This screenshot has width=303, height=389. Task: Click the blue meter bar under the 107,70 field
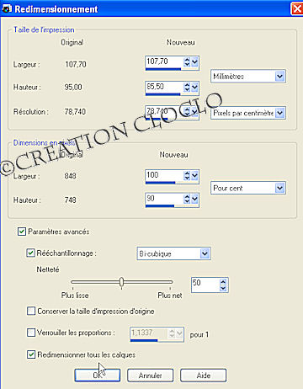[x=163, y=69]
